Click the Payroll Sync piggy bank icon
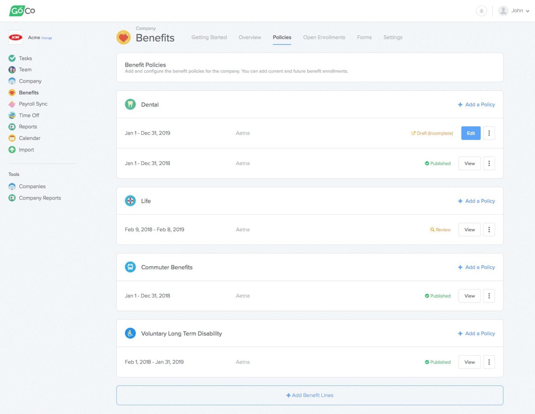This screenshot has width=535, height=414. click(12, 104)
